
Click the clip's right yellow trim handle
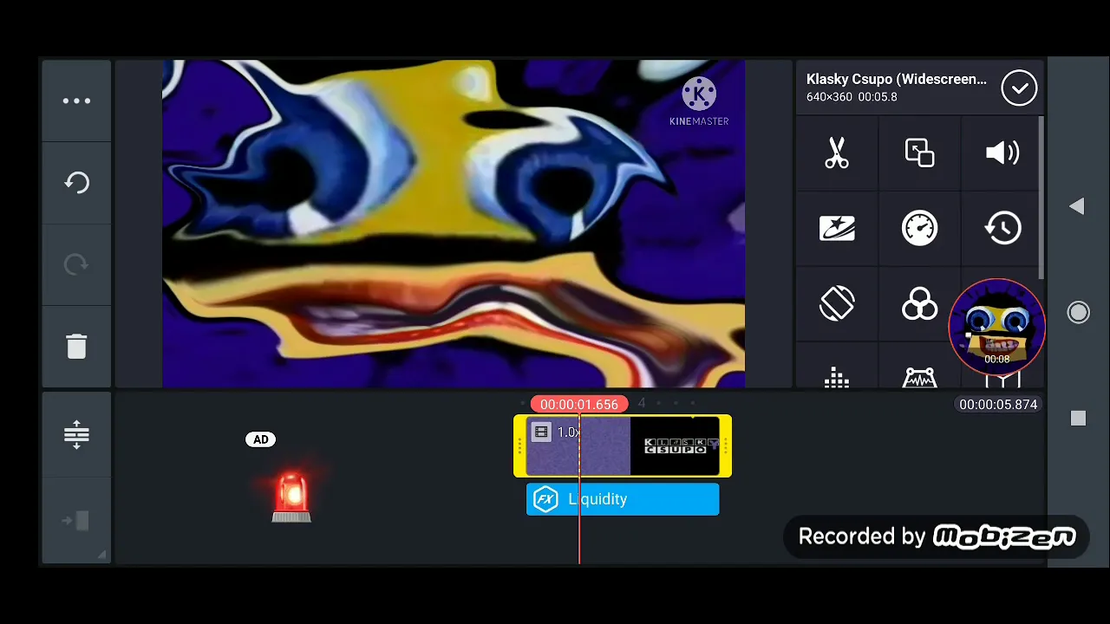[726, 446]
